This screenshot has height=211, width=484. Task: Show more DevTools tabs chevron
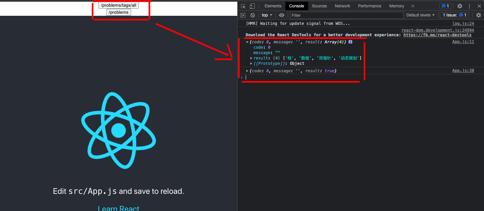click(x=413, y=6)
